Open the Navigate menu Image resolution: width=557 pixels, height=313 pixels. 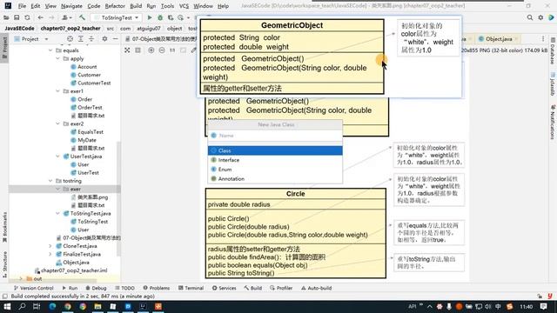[71, 6]
